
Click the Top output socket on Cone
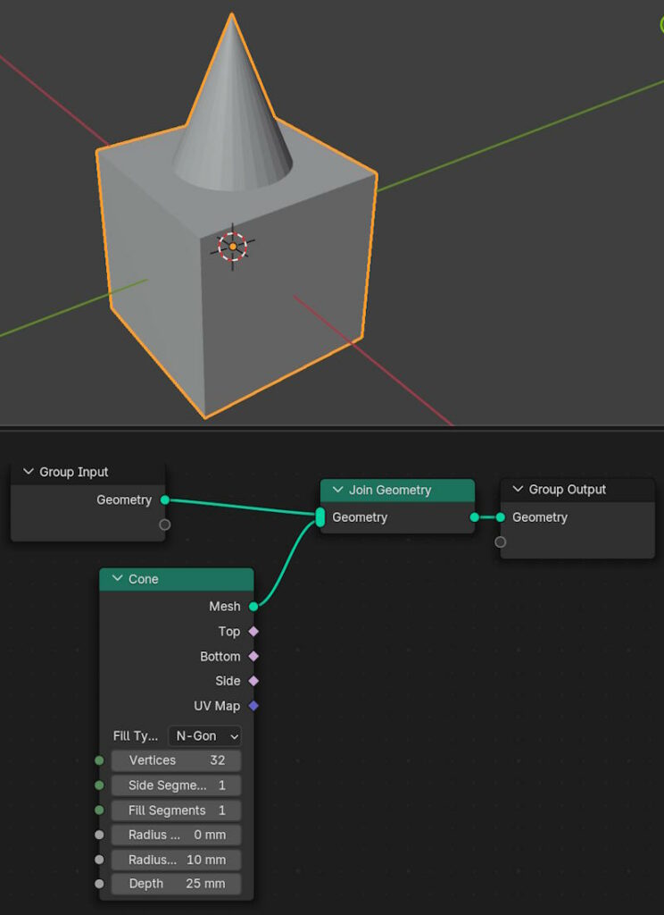(x=253, y=632)
